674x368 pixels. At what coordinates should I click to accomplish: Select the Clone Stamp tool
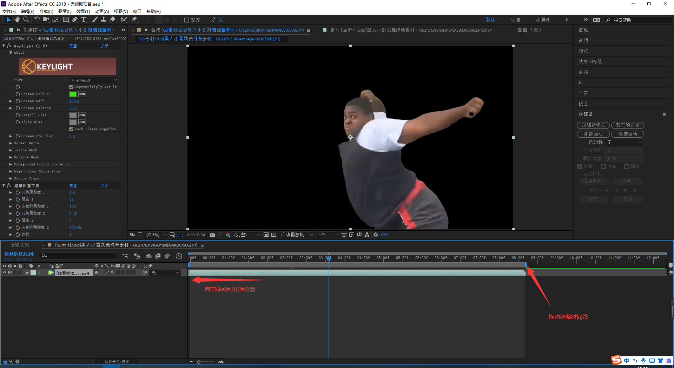tap(104, 20)
